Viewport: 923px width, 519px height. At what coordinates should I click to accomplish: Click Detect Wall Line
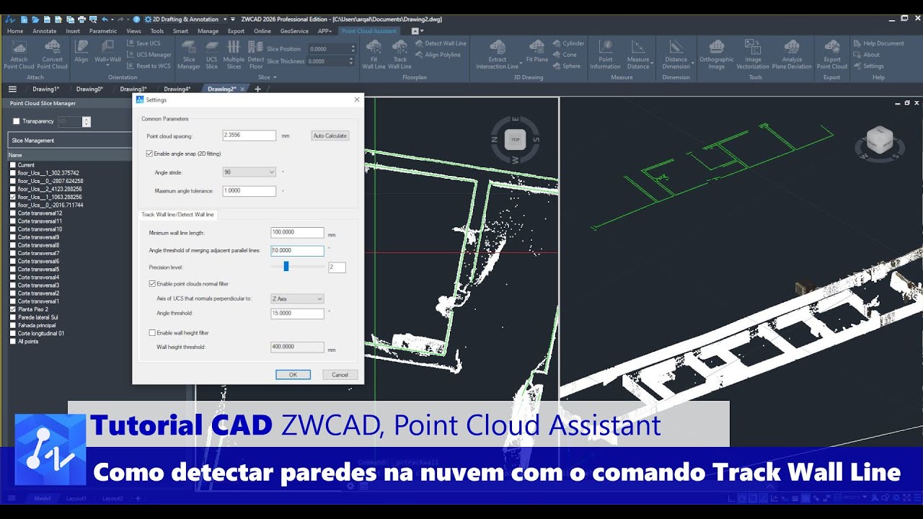point(441,43)
